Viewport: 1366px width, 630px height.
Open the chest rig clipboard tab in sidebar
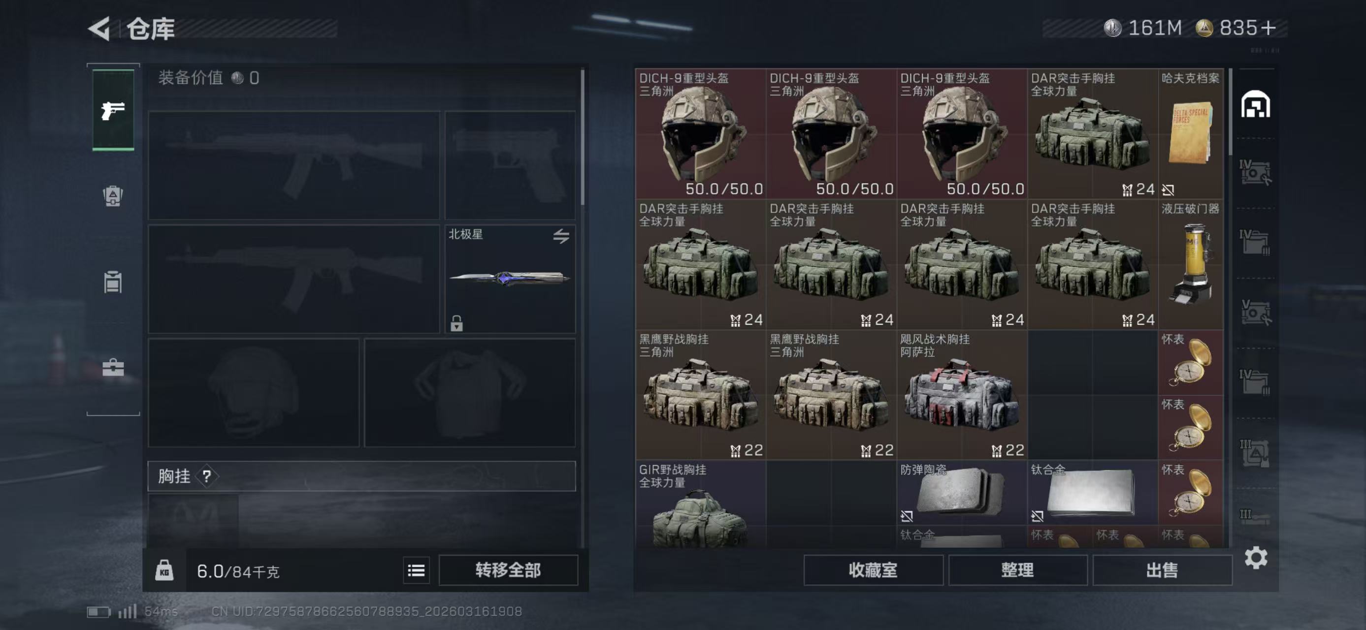click(x=113, y=282)
